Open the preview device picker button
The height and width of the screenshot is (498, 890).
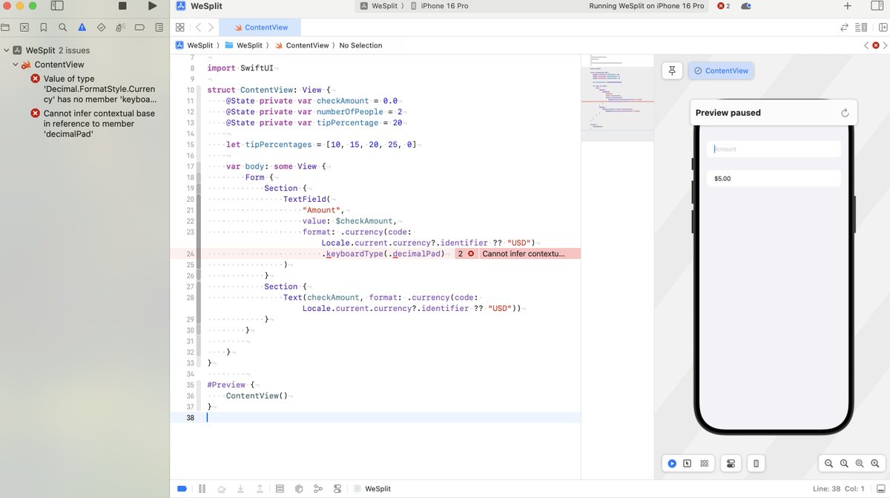click(756, 463)
